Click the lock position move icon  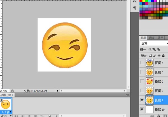[159, 55]
